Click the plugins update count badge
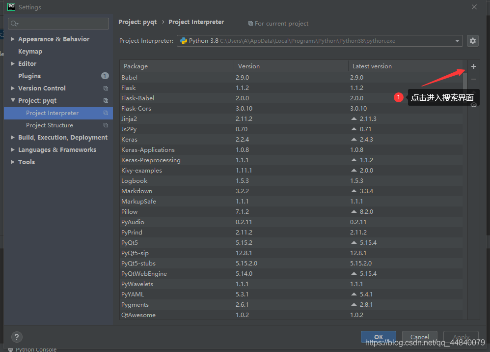The image size is (490, 352). coord(105,76)
